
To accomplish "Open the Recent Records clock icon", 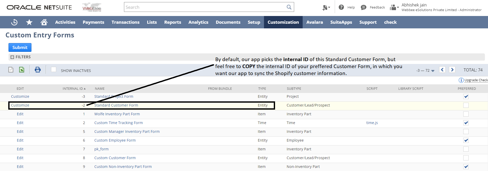I will (14, 22).
